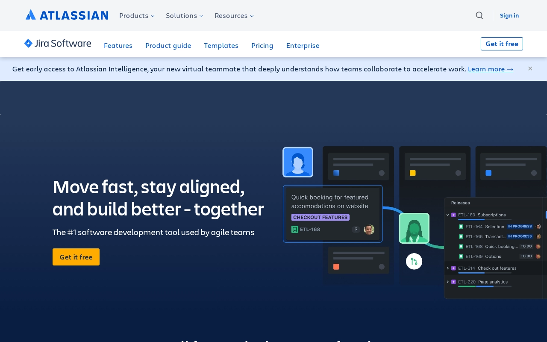Click the Jira Software logo

click(58, 43)
